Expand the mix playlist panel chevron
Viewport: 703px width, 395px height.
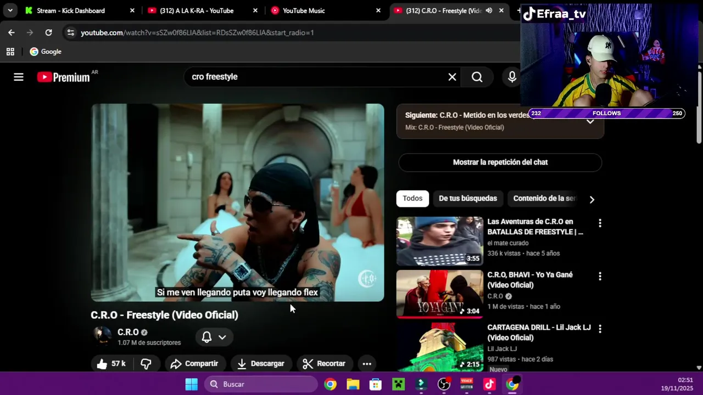click(590, 121)
